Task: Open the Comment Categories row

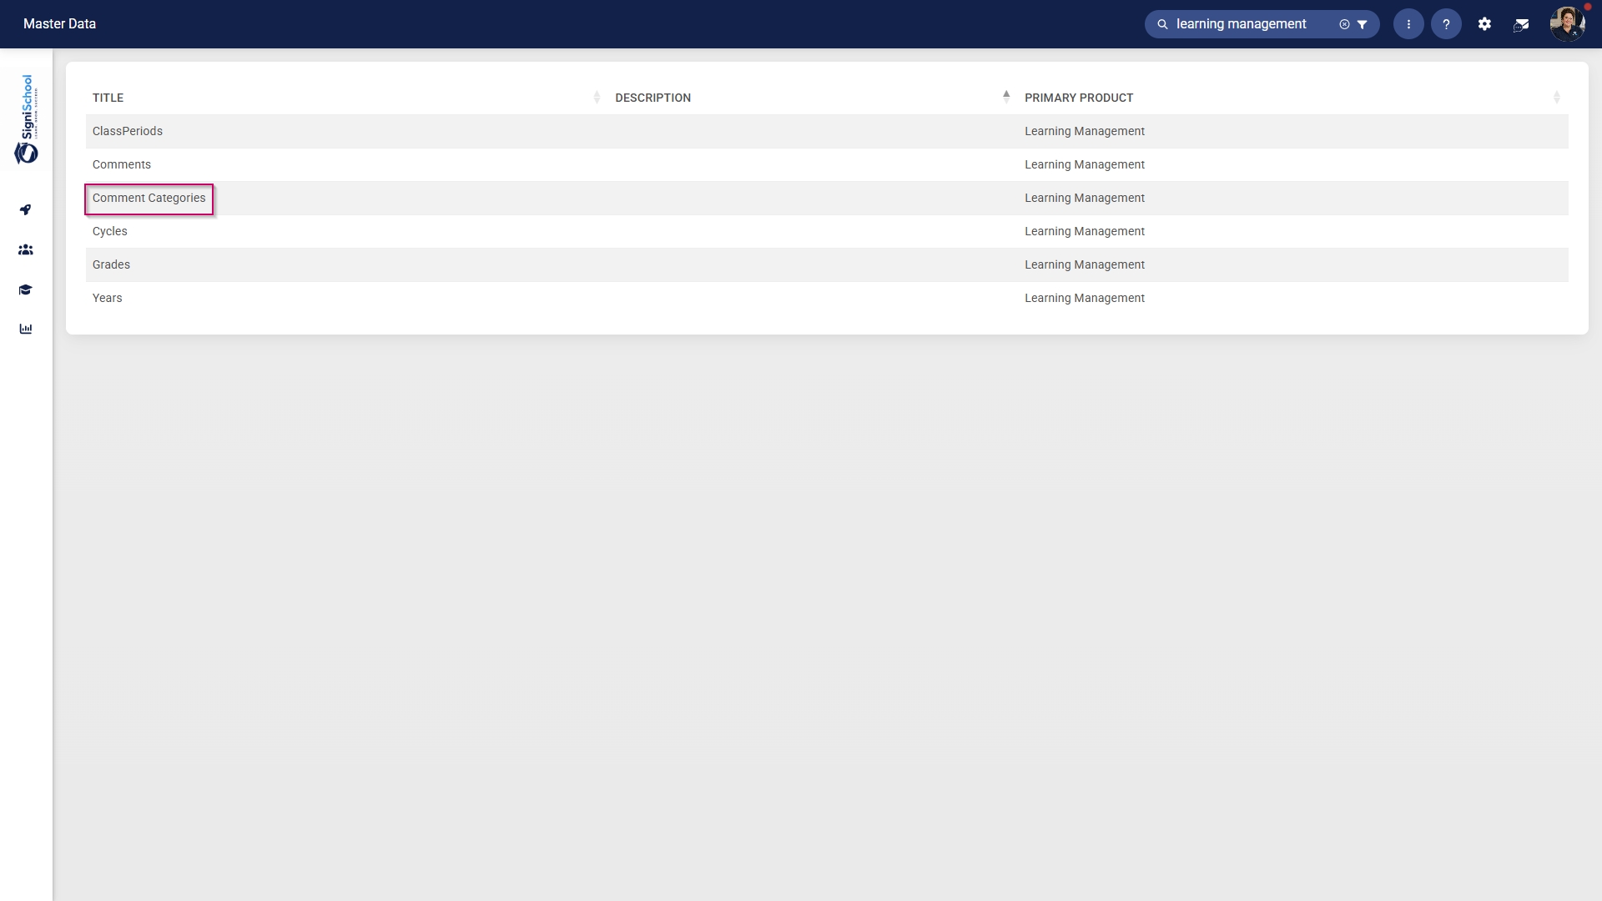Action: (827, 198)
